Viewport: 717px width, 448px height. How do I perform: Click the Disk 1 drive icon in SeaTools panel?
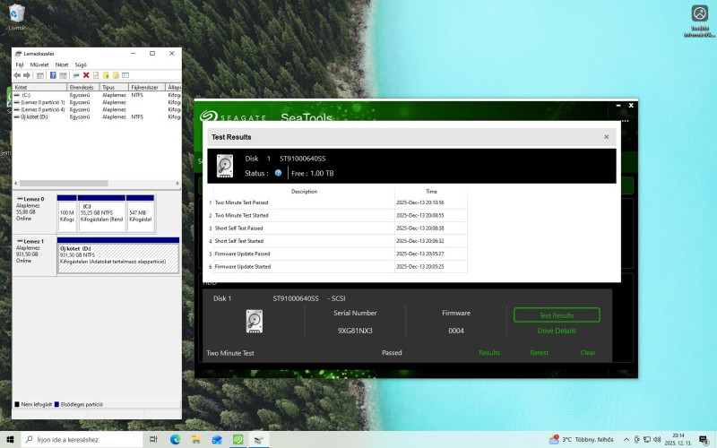[x=255, y=321]
